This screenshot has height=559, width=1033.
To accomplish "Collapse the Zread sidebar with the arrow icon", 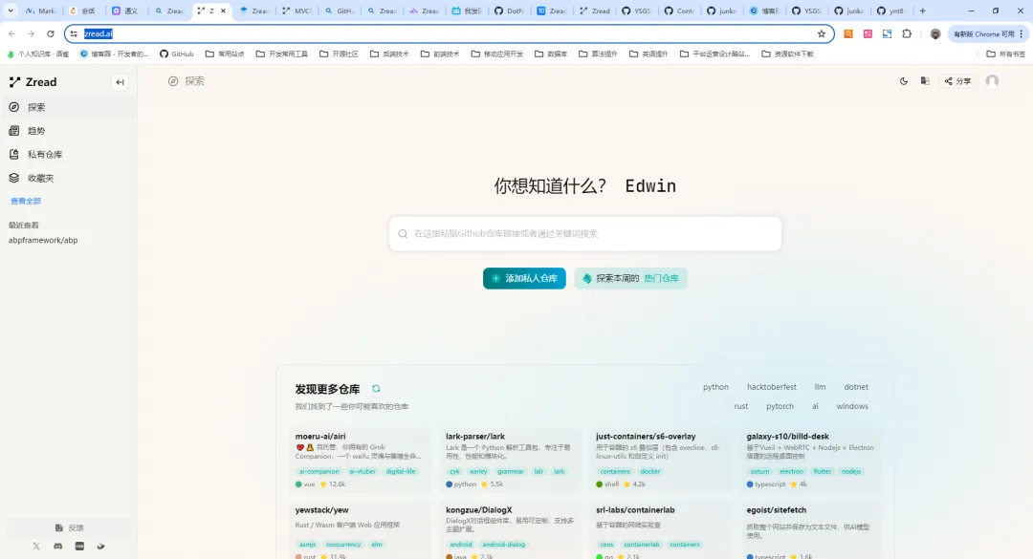I will [120, 82].
